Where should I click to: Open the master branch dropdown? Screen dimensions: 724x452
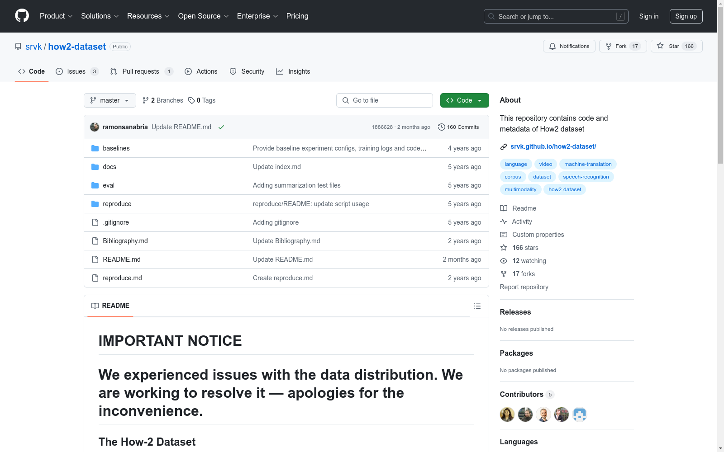[x=110, y=100]
